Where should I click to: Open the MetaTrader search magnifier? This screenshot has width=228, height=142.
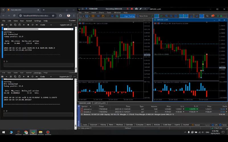pos(207,16)
